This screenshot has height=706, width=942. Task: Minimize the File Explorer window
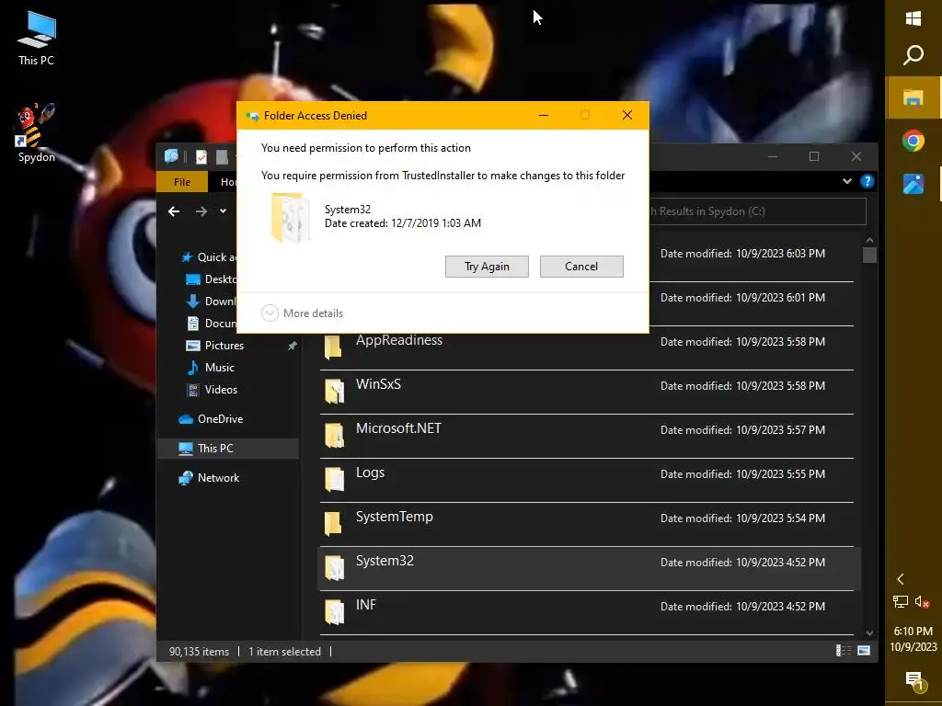[x=773, y=156]
